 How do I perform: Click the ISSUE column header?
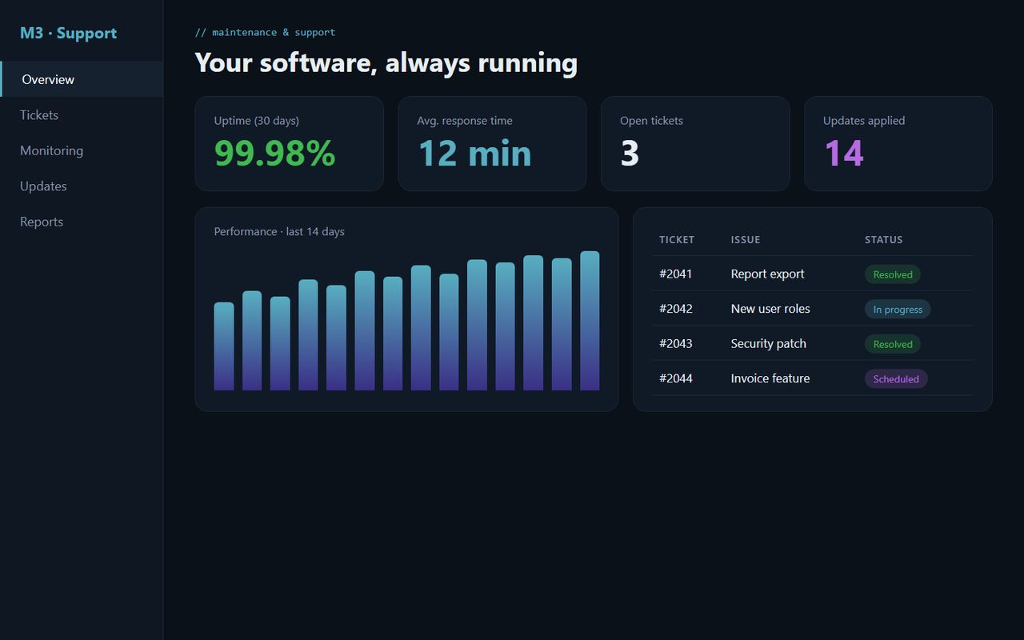[746, 240]
